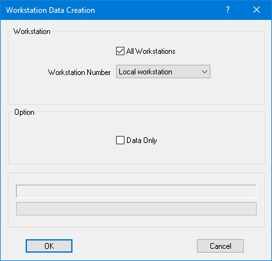272x261 pixels.
Task: Click the chevron arrow of the Local workstation dropdown
Action: pyautogui.click(x=205, y=72)
